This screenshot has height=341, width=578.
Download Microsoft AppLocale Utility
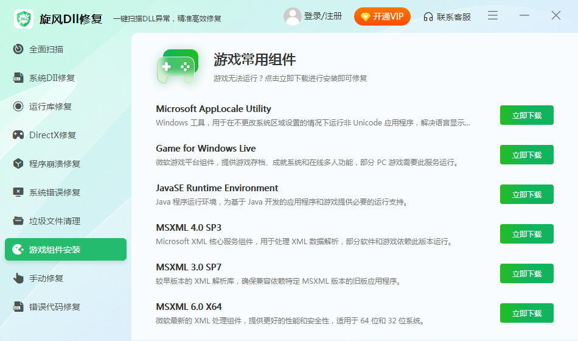pyautogui.click(x=526, y=115)
